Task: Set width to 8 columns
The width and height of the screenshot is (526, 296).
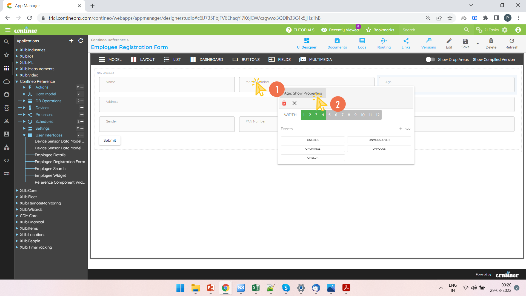Action: pyautogui.click(x=349, y=115)
